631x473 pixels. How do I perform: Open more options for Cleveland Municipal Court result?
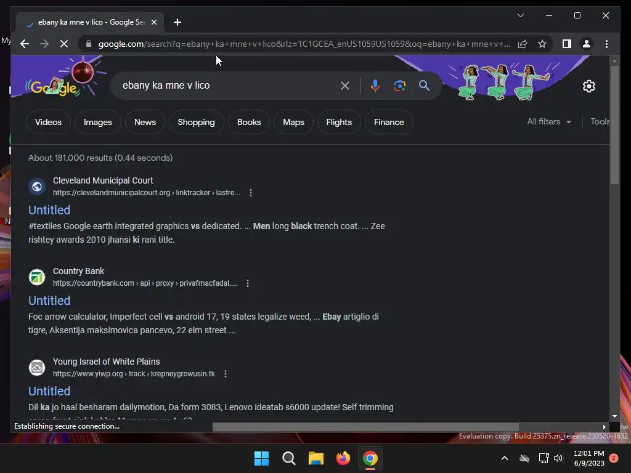tap(251, 193)
